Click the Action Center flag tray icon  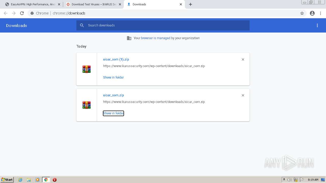click(x=302, y=180)
